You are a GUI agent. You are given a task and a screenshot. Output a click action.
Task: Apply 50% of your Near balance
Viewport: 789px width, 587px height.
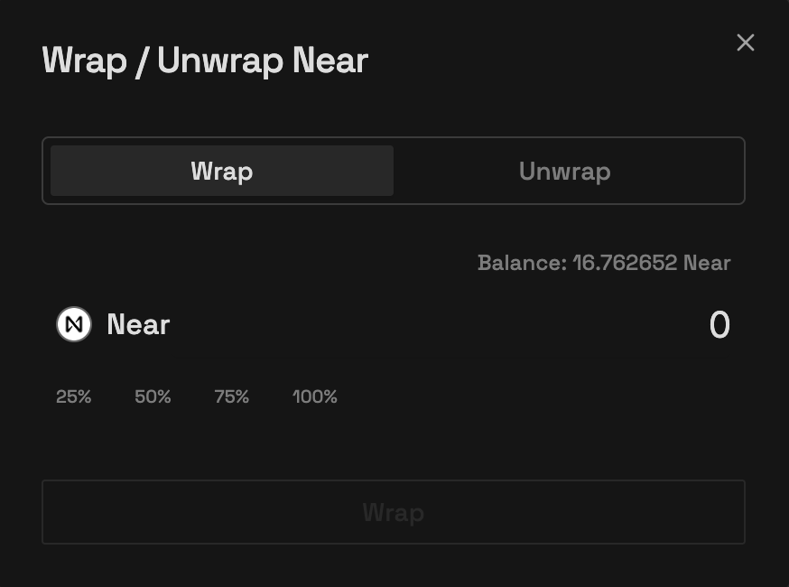coord(152,396)
